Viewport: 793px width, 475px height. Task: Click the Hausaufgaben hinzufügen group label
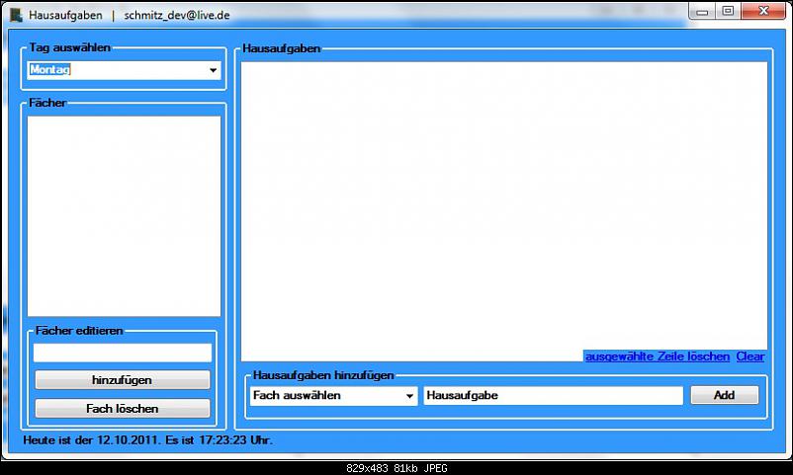pos(323,375)
